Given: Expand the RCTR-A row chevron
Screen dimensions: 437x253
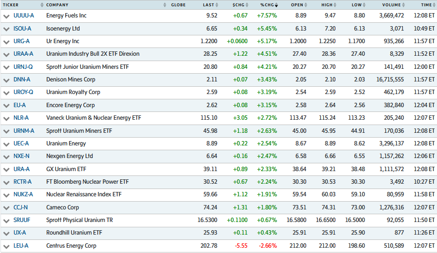Looking at the screenshot, I should (6, 183).
